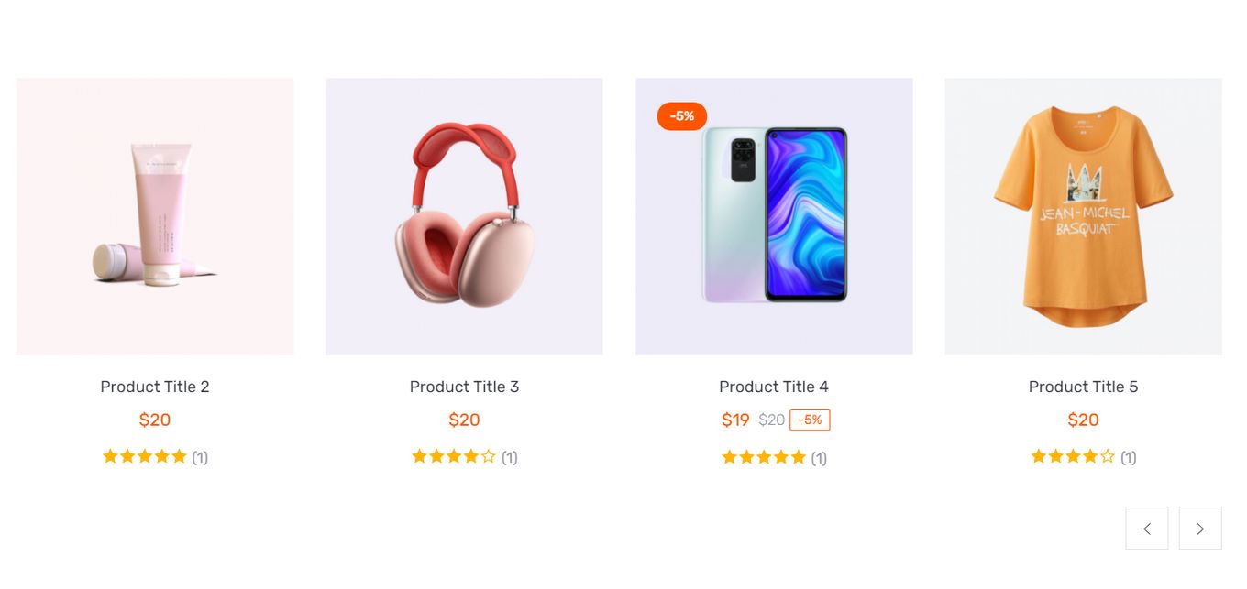Viewport: 1247px width, 589px height.
Task: Click the (1) review count under Product Title 5
Action: 1129,457
